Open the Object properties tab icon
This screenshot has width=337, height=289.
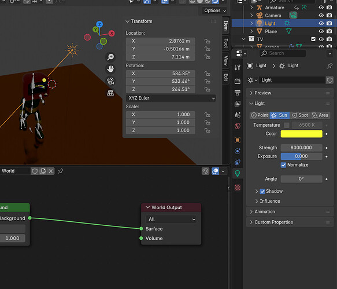coord(238,140)
